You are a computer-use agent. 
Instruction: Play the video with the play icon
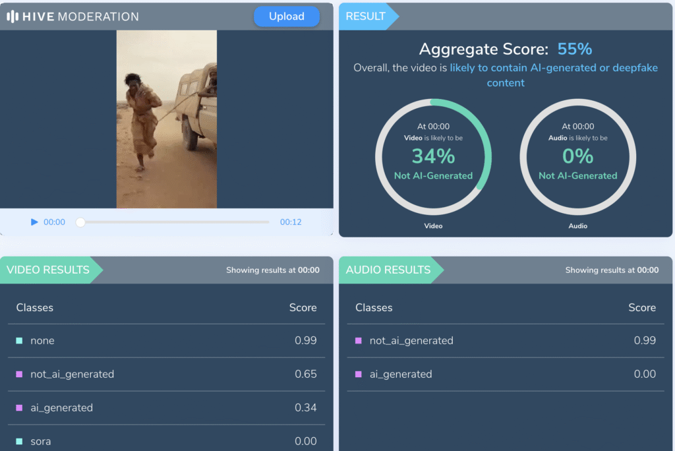34,222
